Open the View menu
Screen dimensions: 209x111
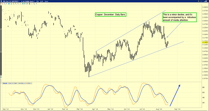pyautogui.click(x=47, y=2)
